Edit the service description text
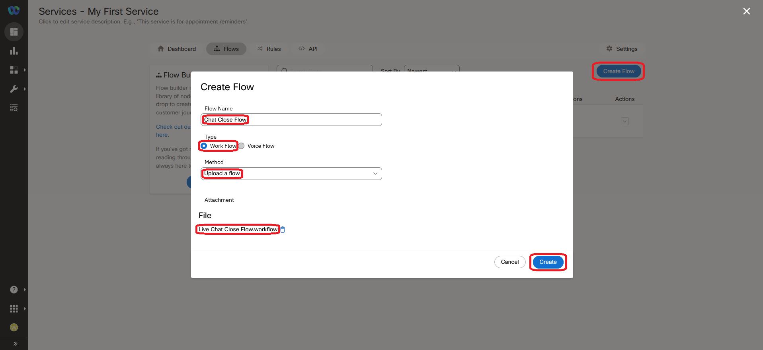 point(144,21)
